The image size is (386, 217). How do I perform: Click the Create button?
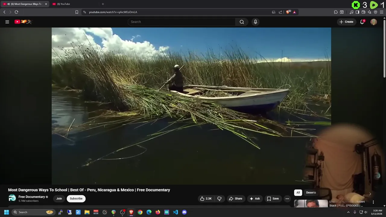[346, 22]
